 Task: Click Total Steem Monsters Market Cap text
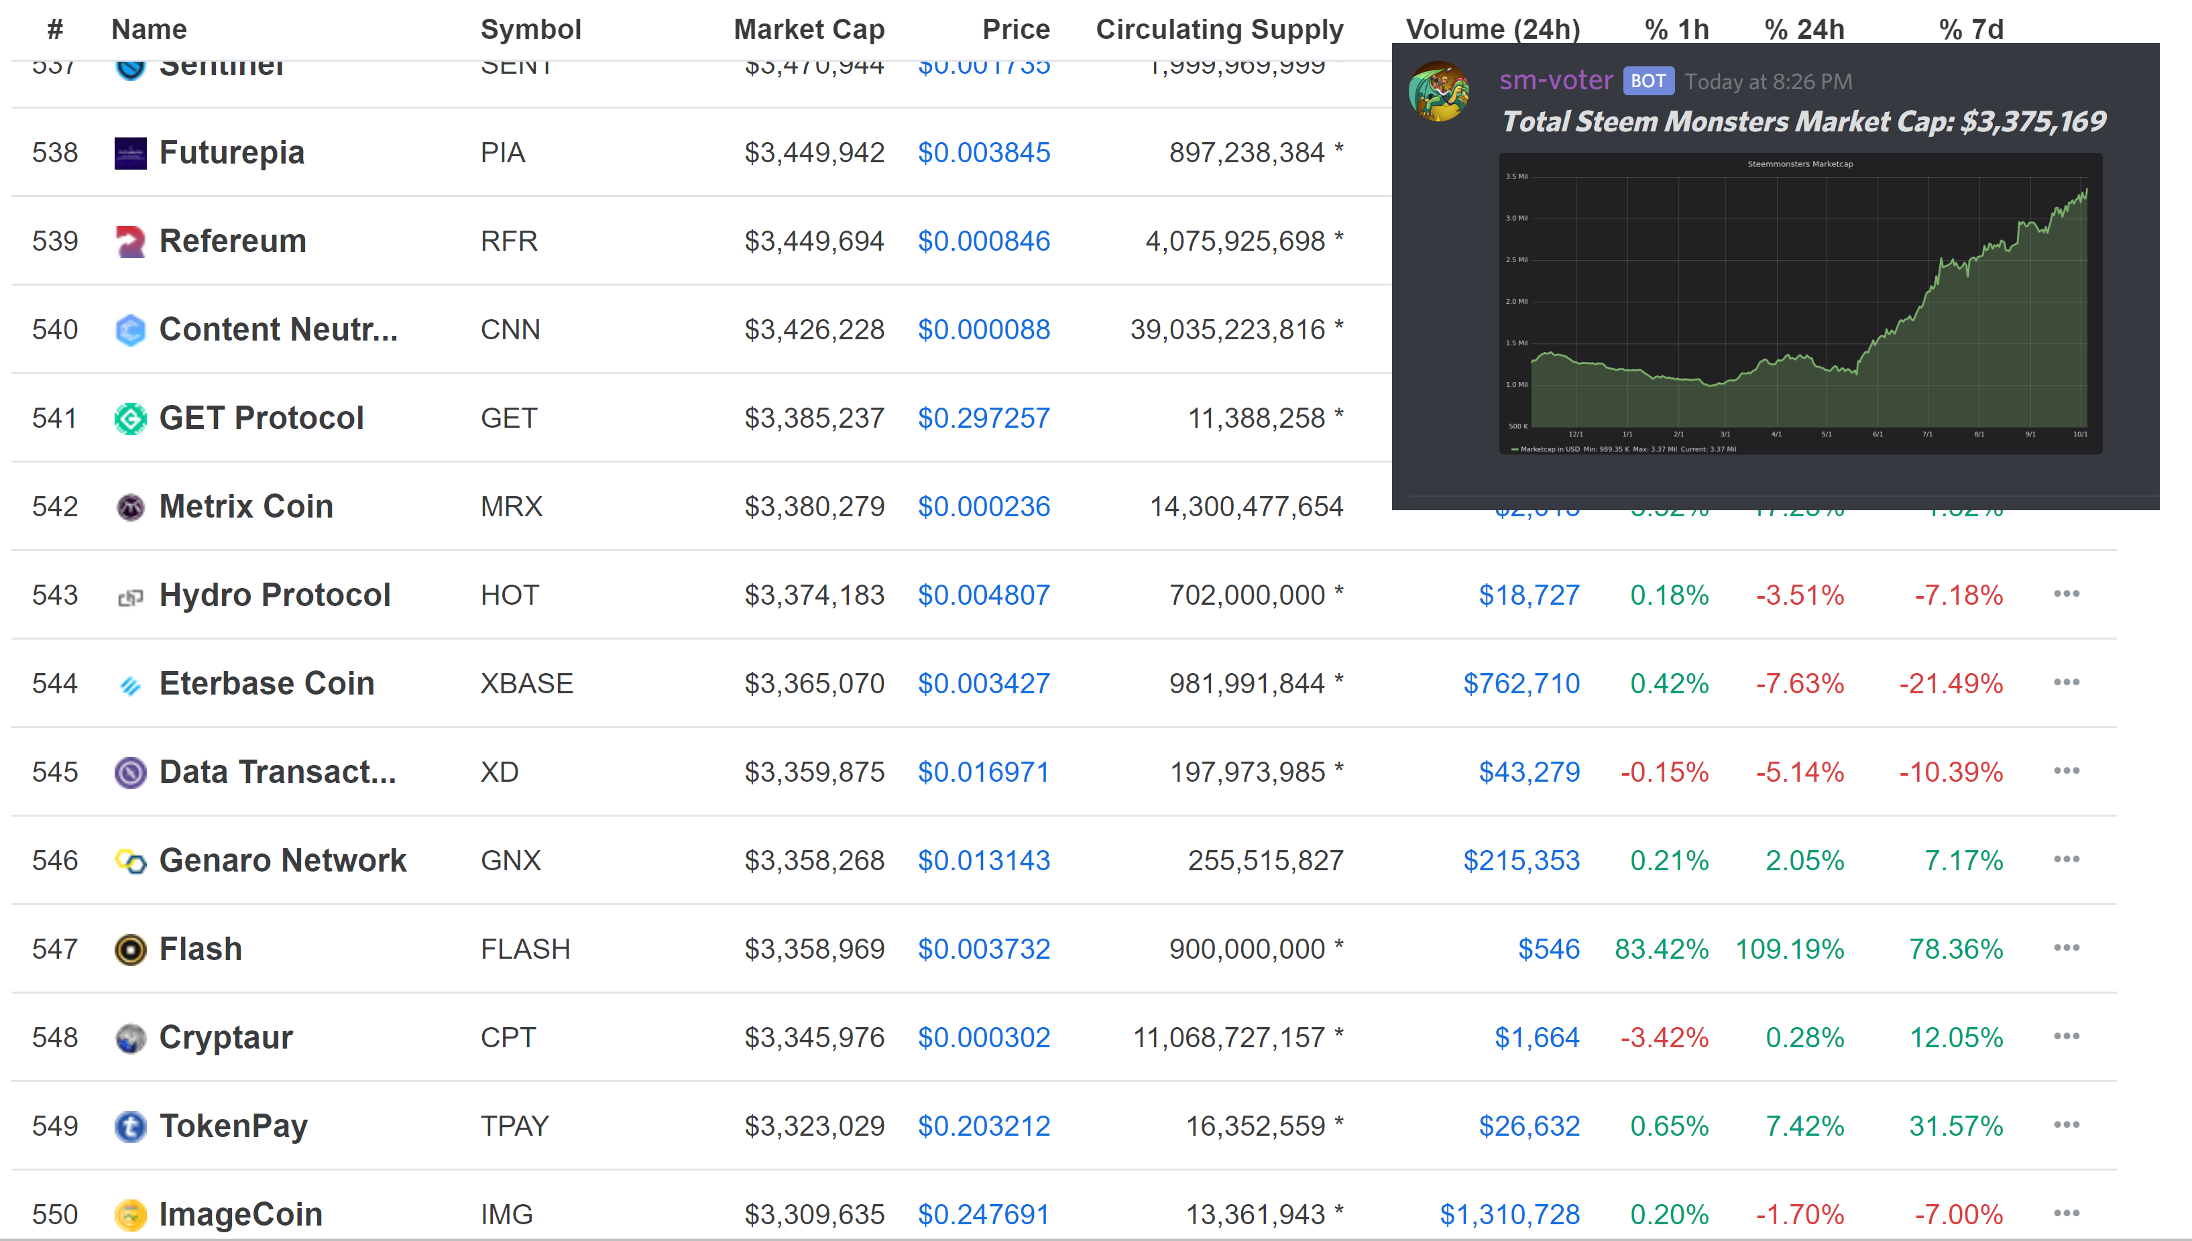coord(1803,122)
